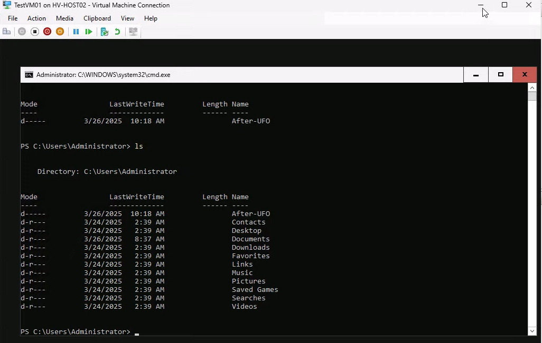Image resolution: width=542 pixels, height=343 pixels.
Task: Click 'Videos' in the directory listing
Action: [245, 307]
